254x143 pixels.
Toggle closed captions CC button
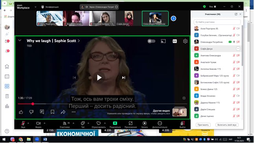click(x=175, y=41)
